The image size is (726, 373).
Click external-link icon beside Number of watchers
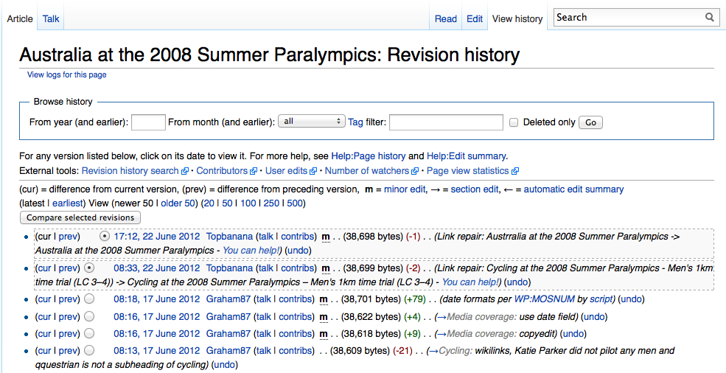pos(415,172)
